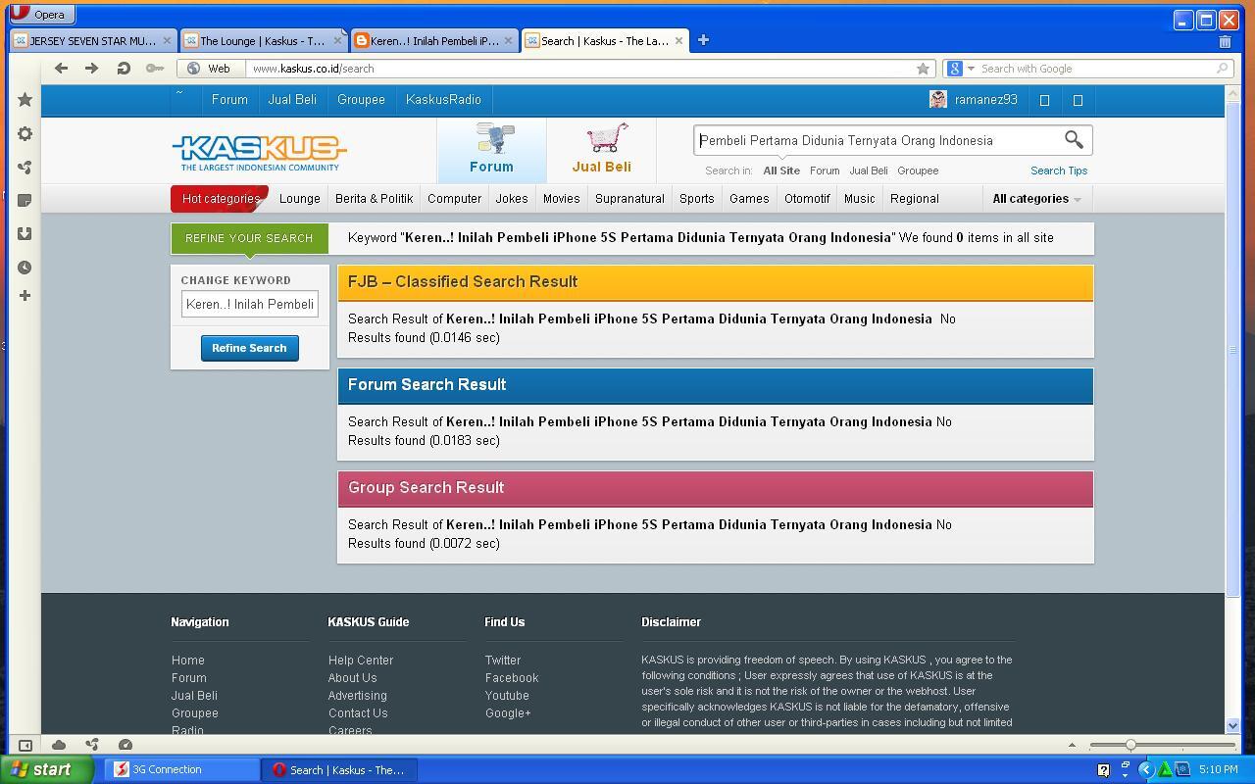Open a new tab with plus button
This screenshot has width=1255, height=784.
[703, 40]
